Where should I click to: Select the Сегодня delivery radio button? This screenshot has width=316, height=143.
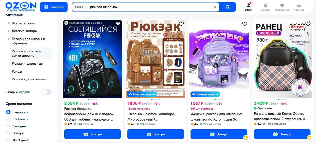click(8, 126)
